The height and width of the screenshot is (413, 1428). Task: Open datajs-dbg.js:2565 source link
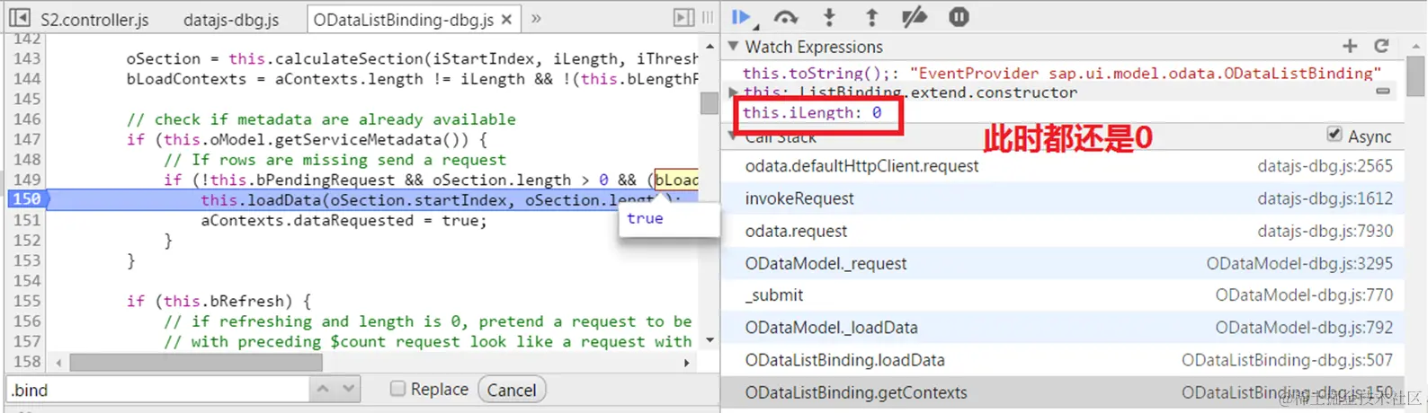[x=1325, y=166]
